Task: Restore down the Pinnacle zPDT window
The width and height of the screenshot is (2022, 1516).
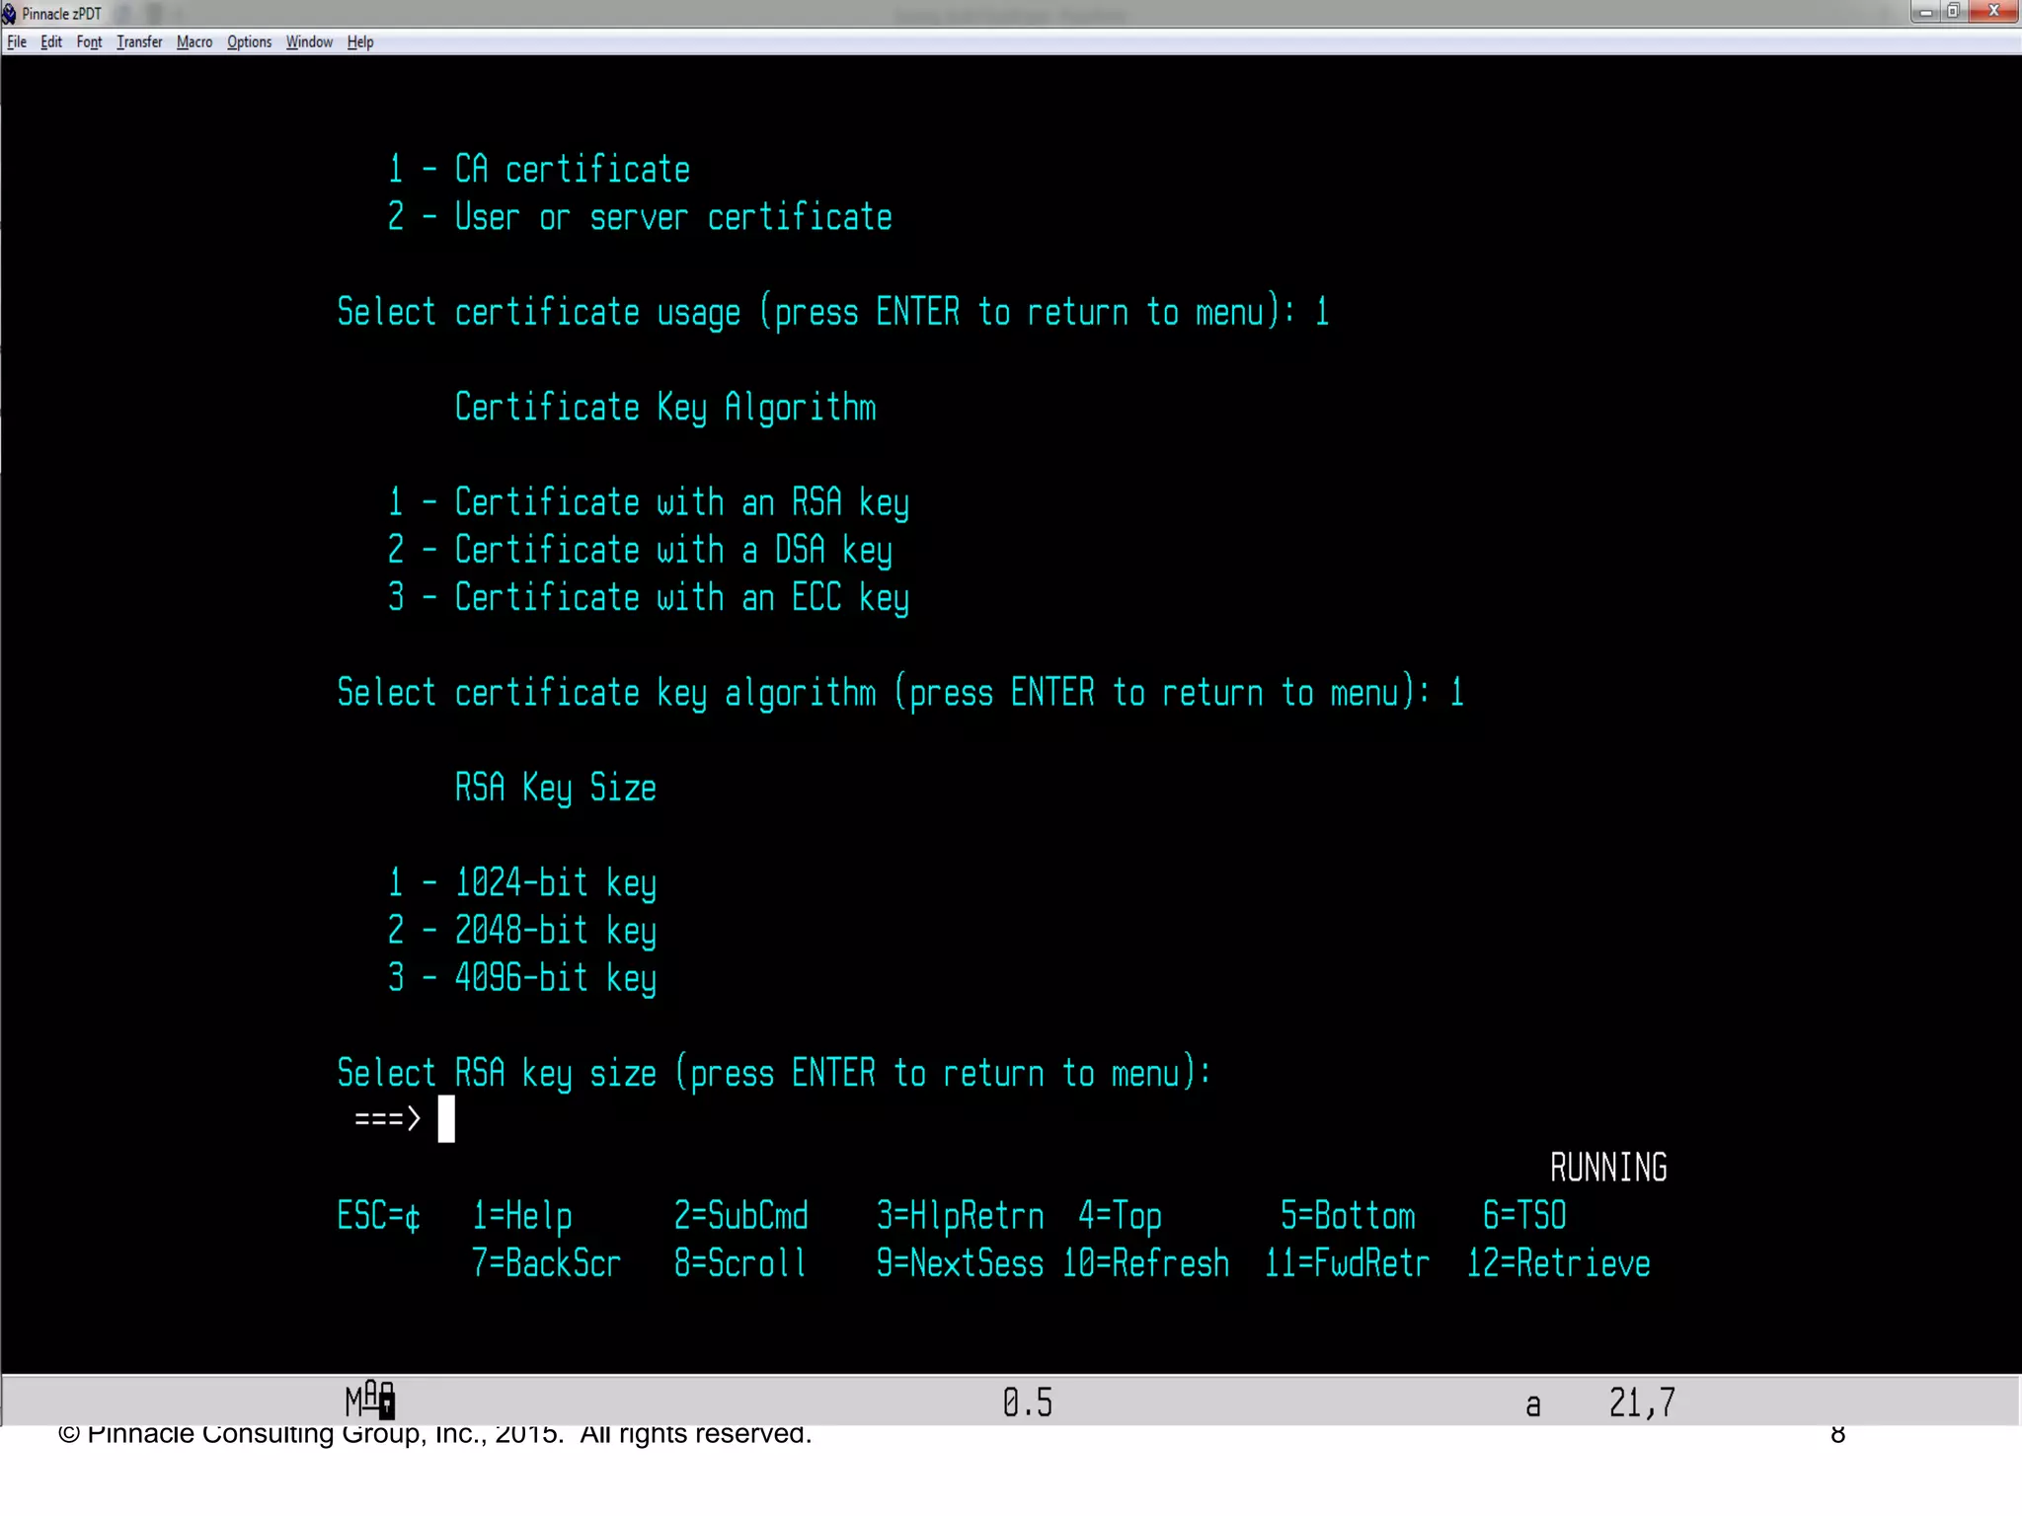Action: [x=1953, y=12]
